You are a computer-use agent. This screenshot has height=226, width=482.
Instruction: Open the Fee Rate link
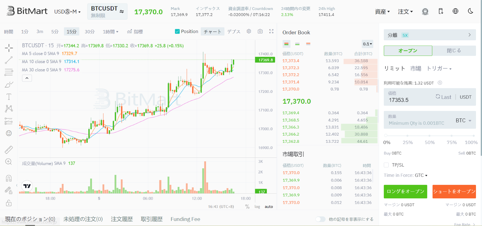coord(465,224)
